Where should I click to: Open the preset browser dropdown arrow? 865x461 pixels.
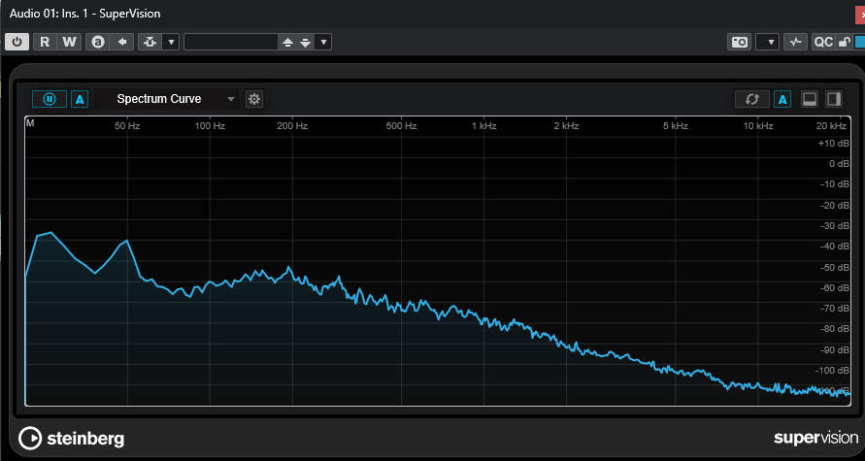click(324, 42)
